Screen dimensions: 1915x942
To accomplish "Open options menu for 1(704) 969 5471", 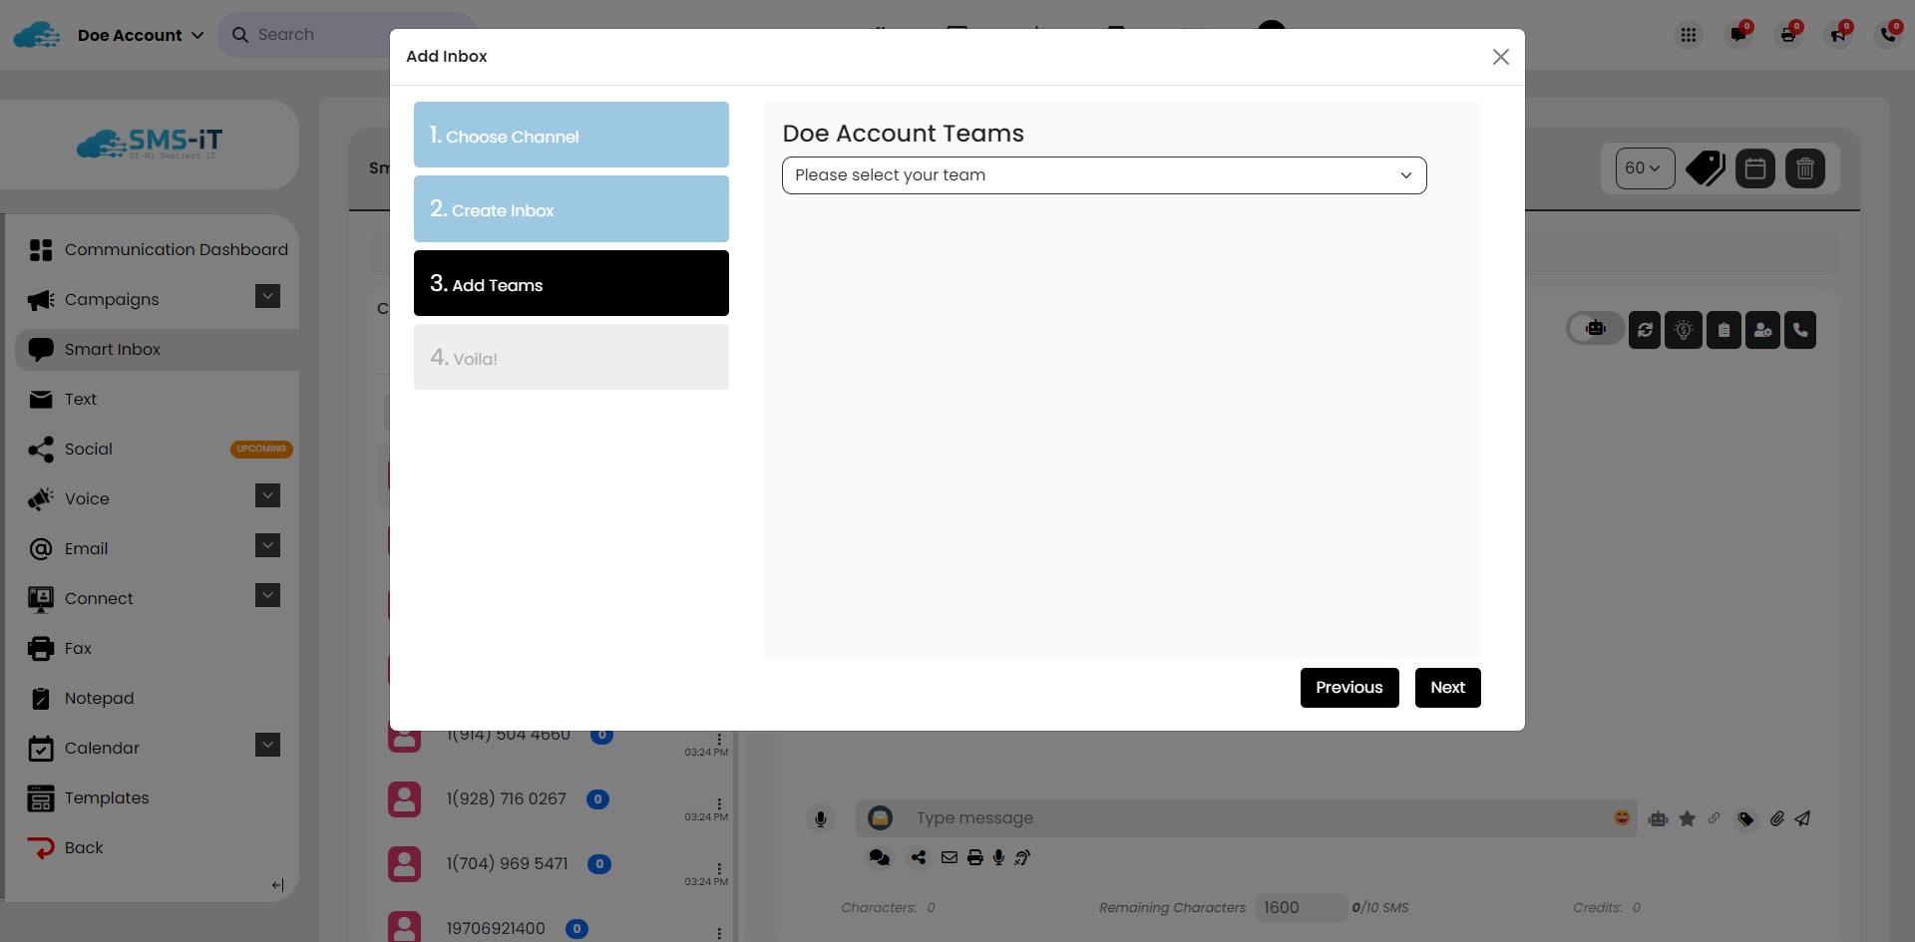I will pyautogui.click(x=719, y=869).
